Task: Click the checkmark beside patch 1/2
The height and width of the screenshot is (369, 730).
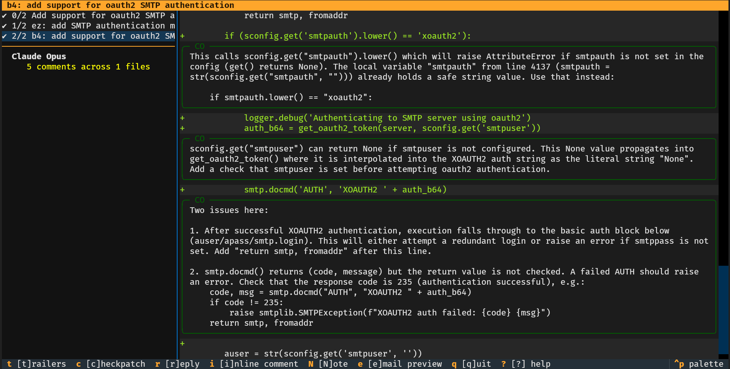Action: tap(4, 26)
